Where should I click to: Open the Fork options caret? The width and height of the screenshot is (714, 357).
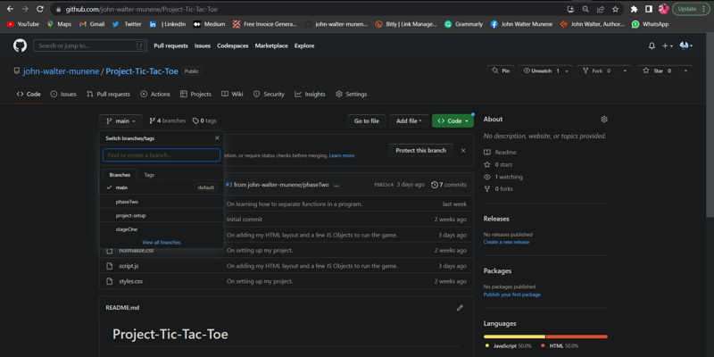[x=625, y=71]
